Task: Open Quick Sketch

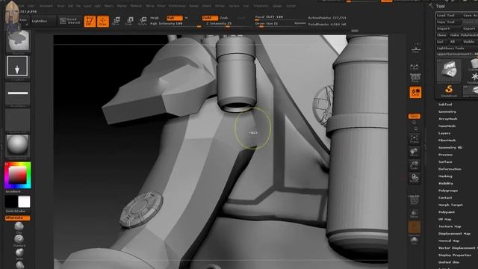Action: point(69,21)
